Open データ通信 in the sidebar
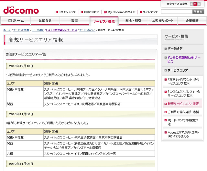207x171 pixels. pos(175,49)
